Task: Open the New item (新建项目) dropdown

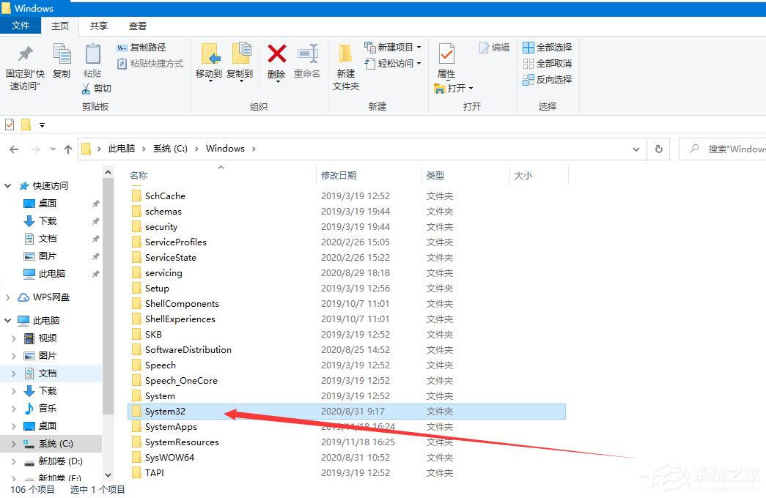Action: [392, 48]
